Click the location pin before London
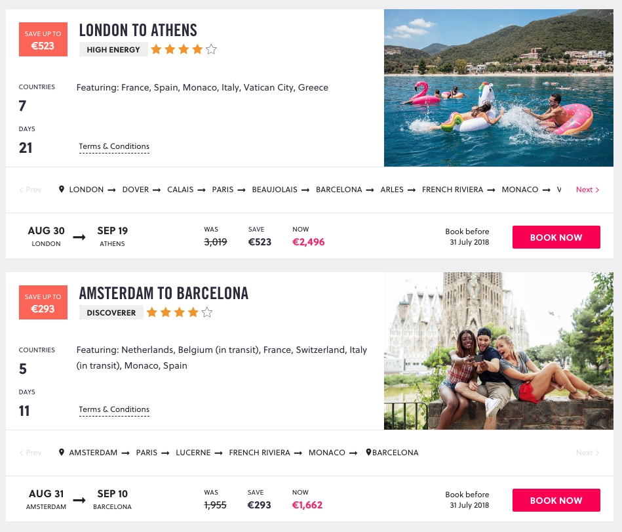Screen dimensions: 622x532 pyautogui.click(x=62, y=190)
